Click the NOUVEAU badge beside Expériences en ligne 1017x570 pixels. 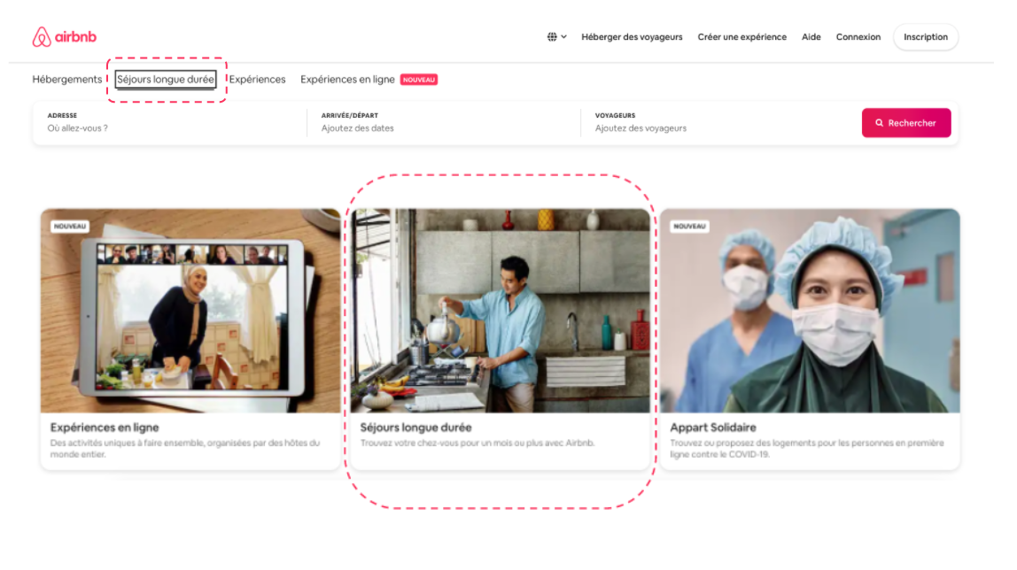click(419, 80)
